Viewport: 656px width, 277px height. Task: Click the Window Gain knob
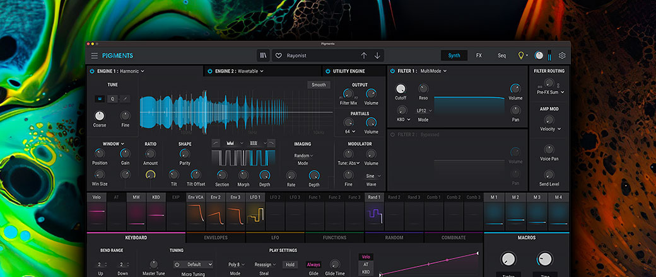point(125,154)
